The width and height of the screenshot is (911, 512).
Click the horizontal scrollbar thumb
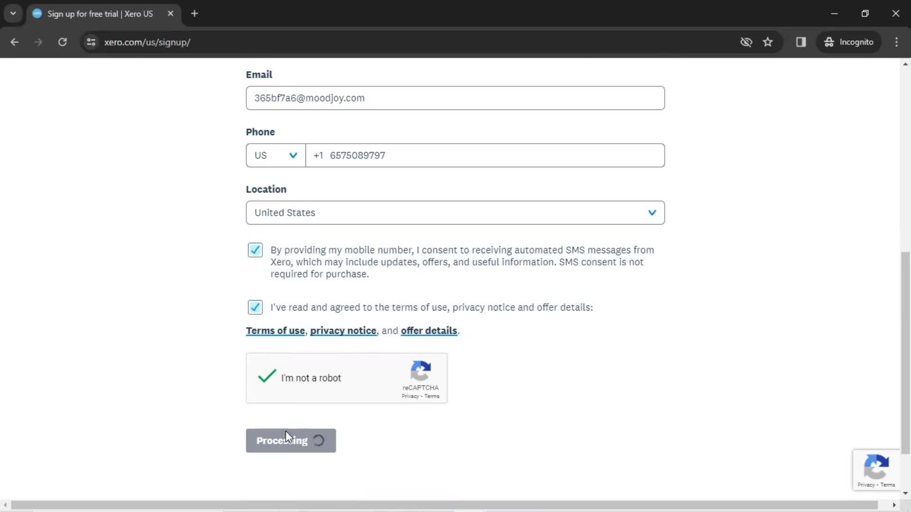444,505
